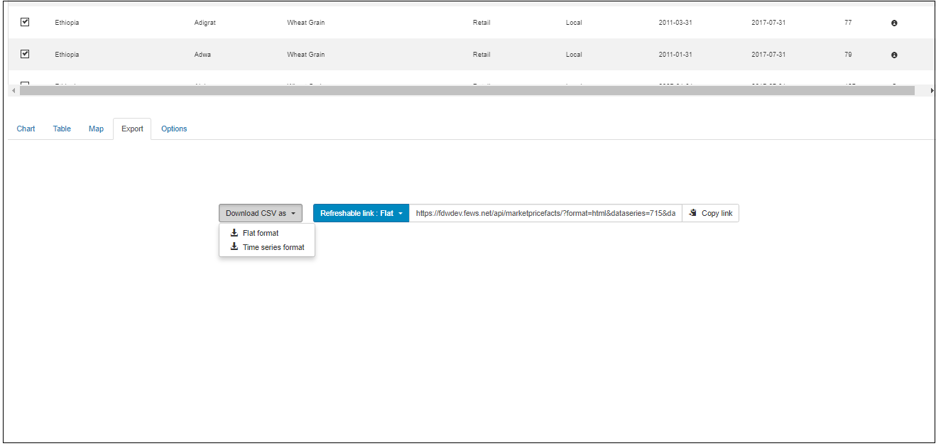Open the Map tab
936x446 pixels.
coord(96,129)
